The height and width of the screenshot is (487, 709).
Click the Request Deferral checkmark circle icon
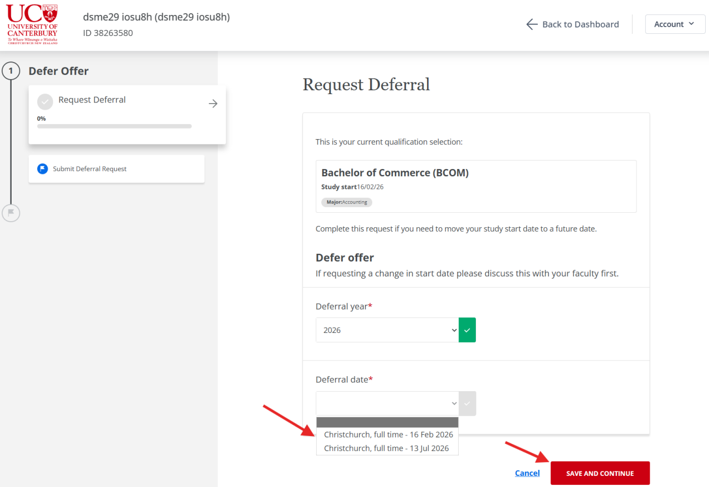click(45, 102)
